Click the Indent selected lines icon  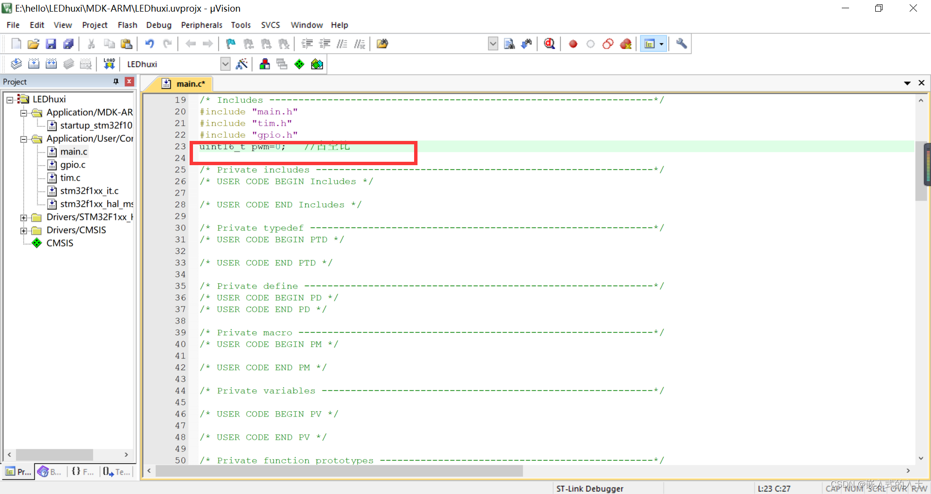tap(307, 44)
